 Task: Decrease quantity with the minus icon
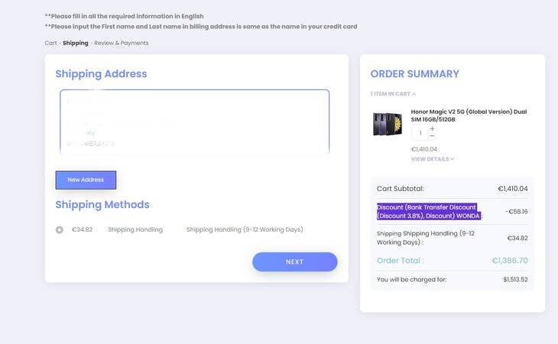[432, 136]
